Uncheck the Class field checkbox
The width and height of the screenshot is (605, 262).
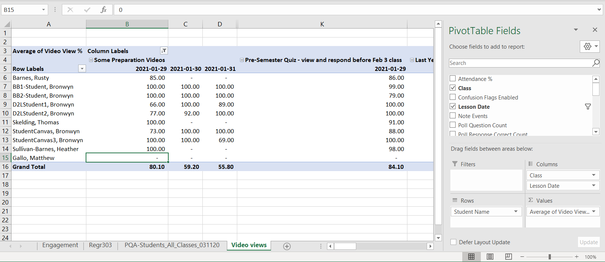(453, 88)
